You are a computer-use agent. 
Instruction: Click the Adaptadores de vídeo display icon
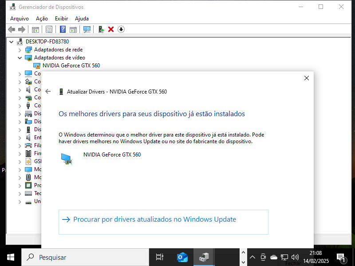point(28,58)
